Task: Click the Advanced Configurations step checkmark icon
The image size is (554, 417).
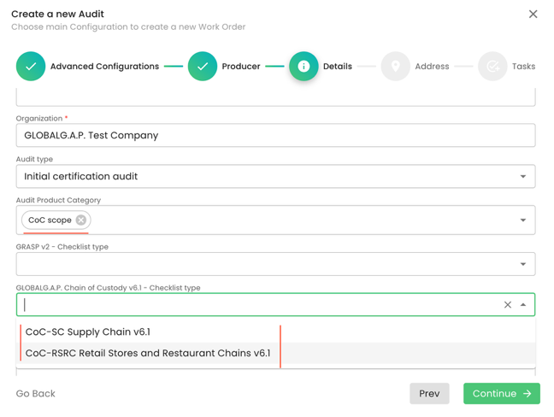Action: pyautogui.click(x=31, y=67)
